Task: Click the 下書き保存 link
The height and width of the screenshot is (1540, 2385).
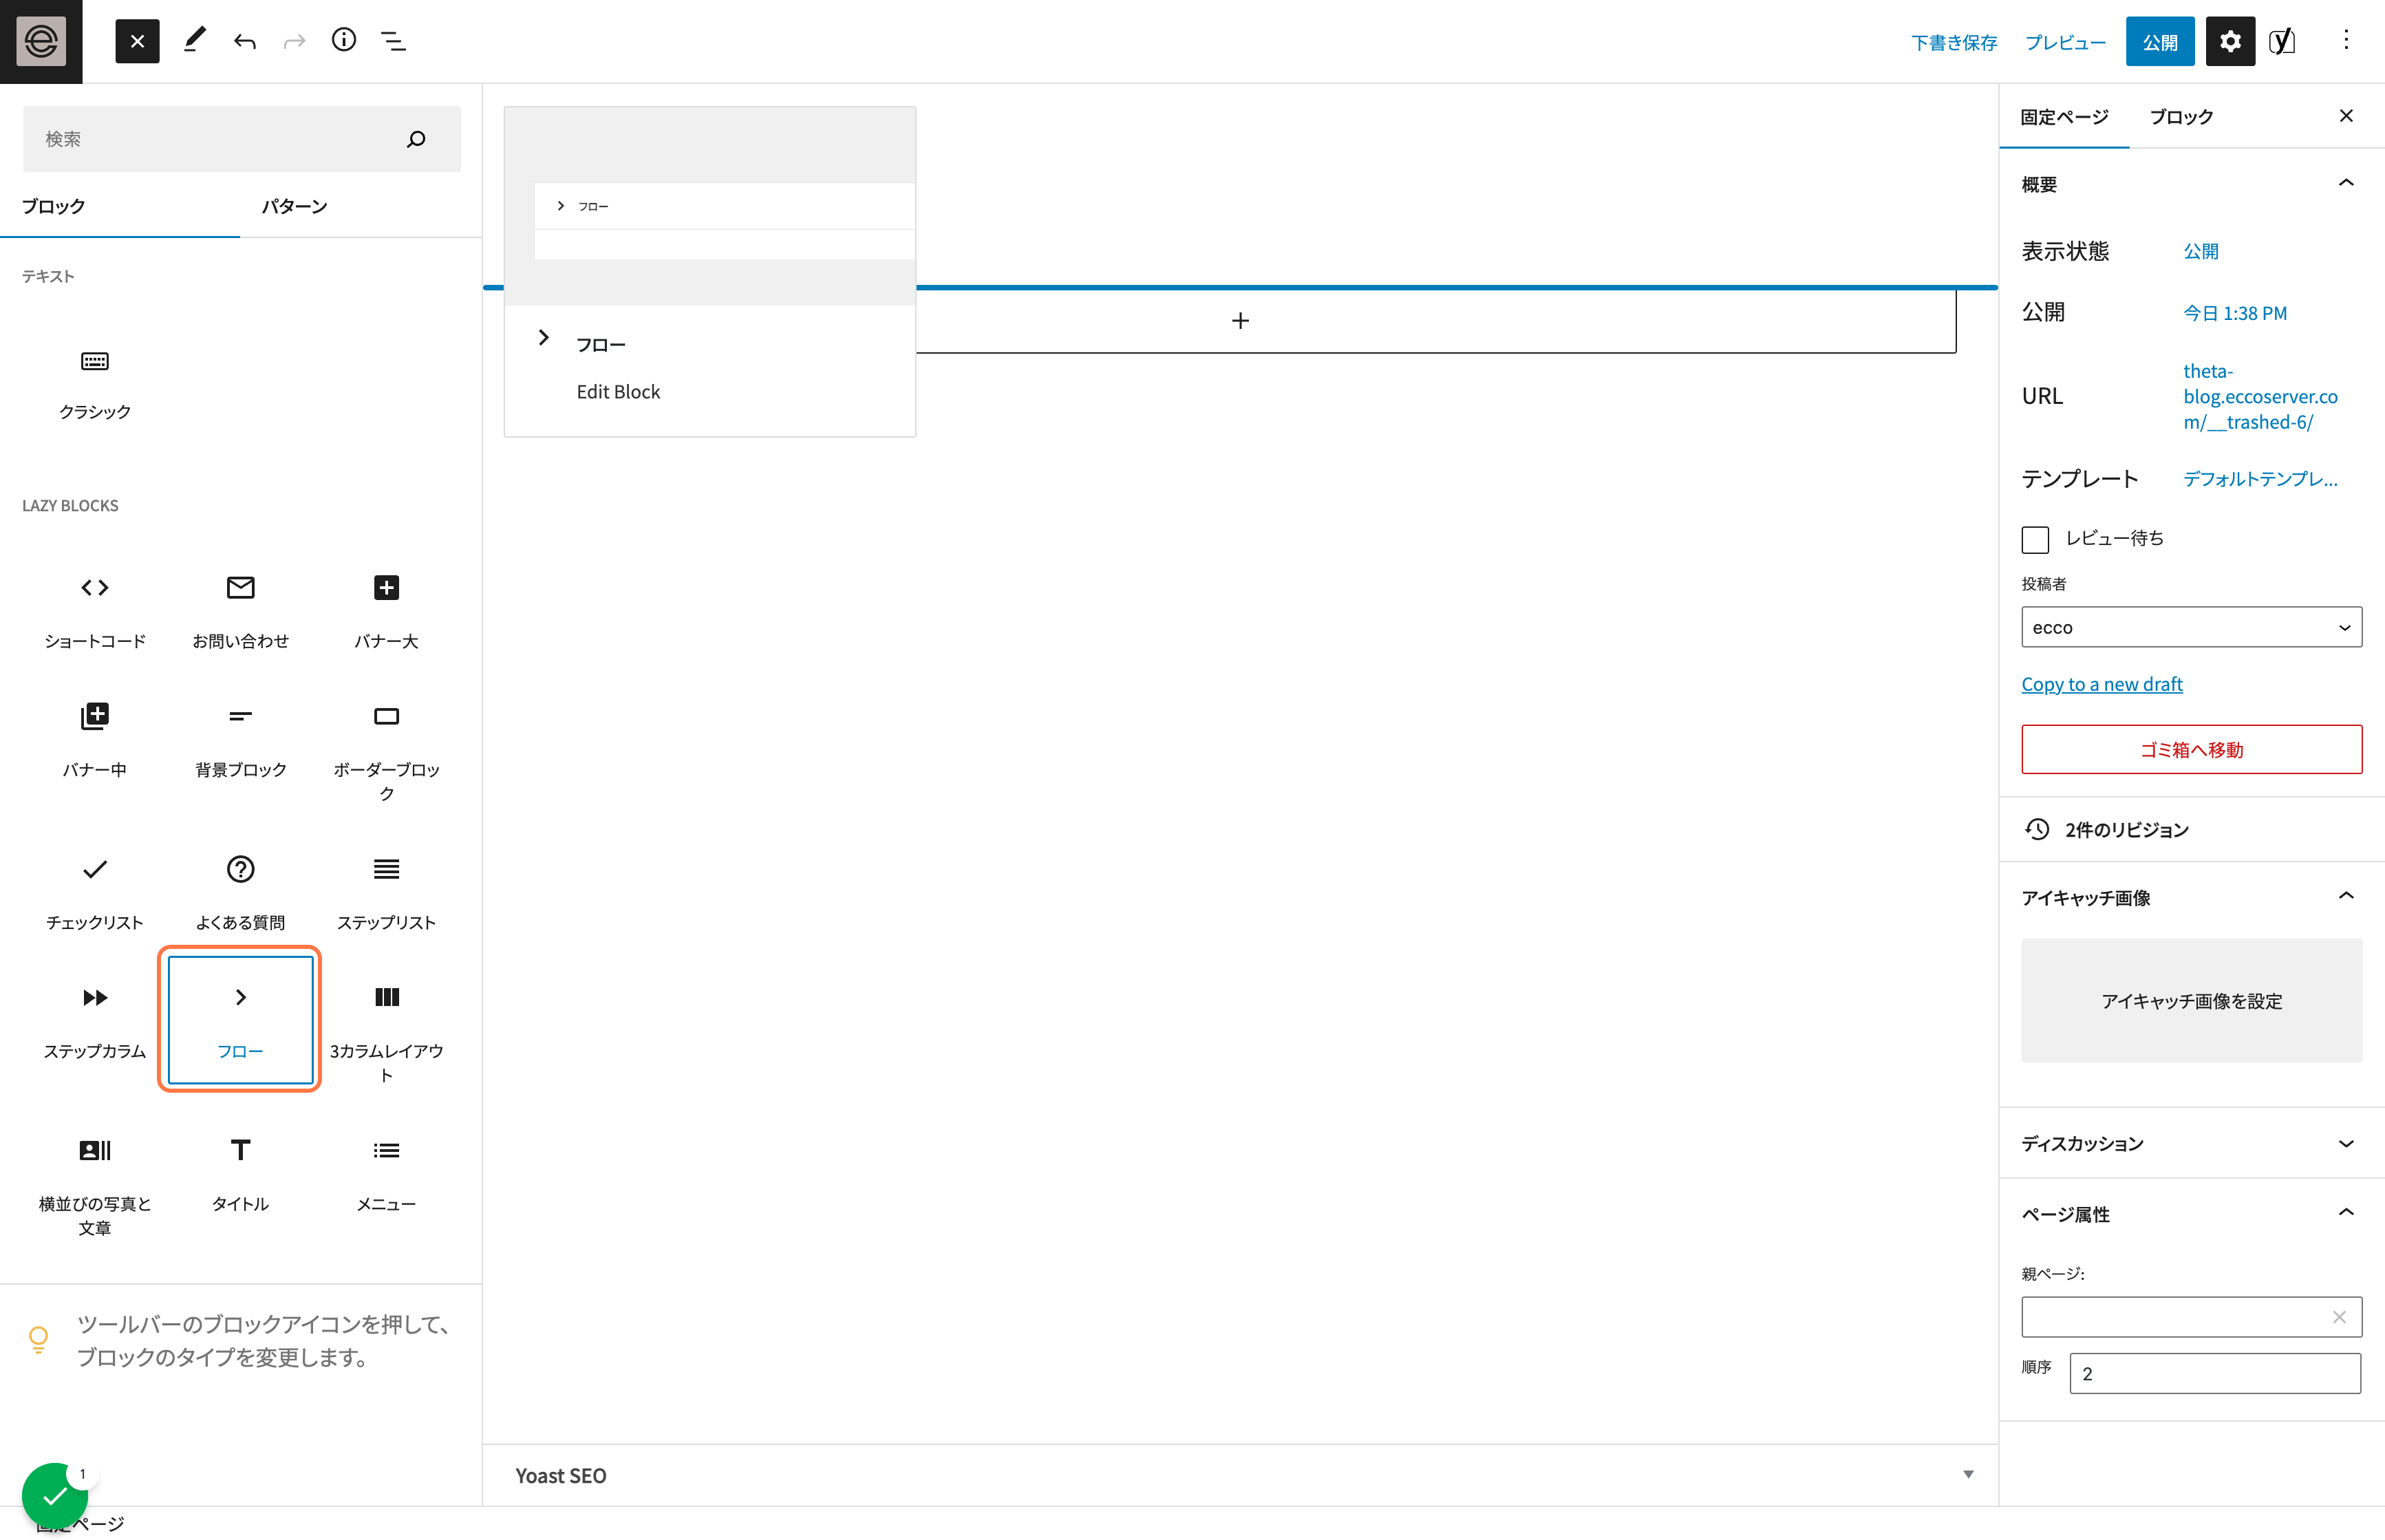Action: pos(1954,42)
